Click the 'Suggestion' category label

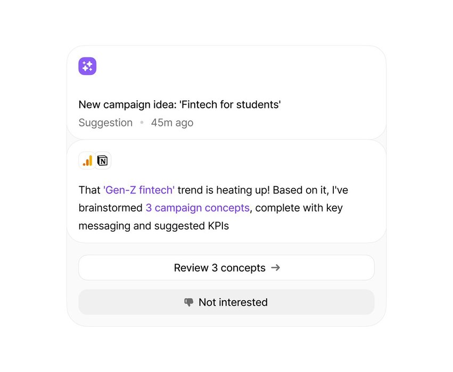coord(105,123)
